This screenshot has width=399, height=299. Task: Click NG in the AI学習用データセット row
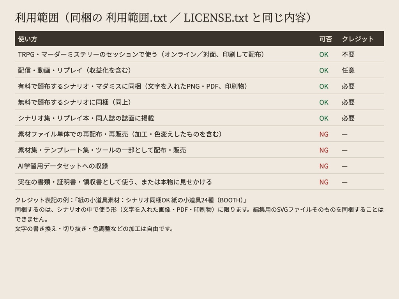[x=324, y=166]
